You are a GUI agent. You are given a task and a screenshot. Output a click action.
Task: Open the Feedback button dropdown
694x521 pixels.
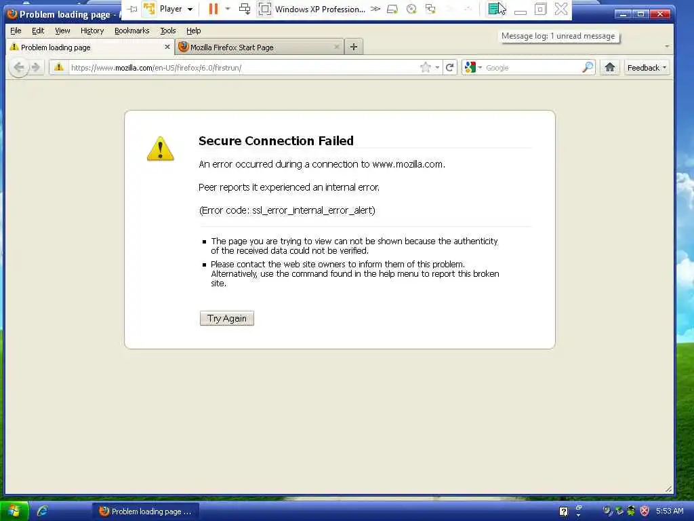(x=647, y=67)
